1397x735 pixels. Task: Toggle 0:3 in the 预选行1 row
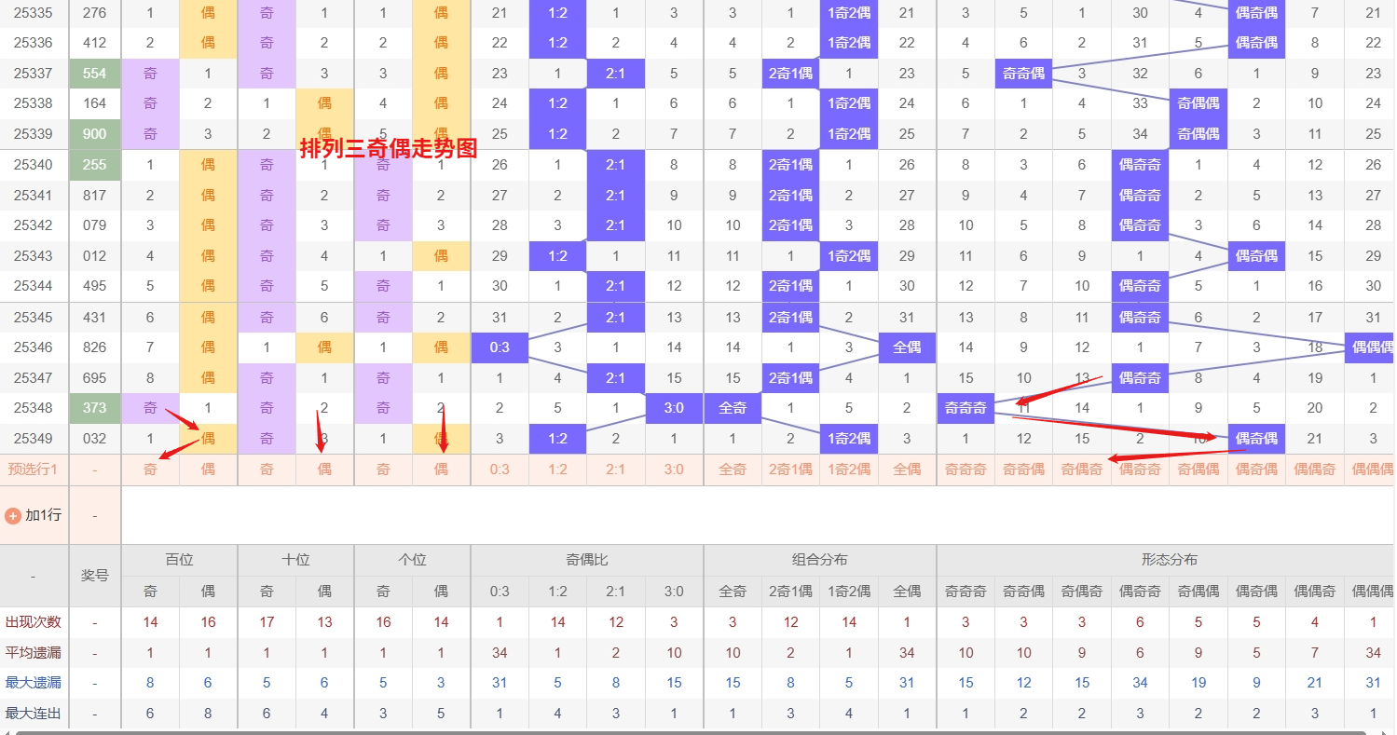point(500,470)
